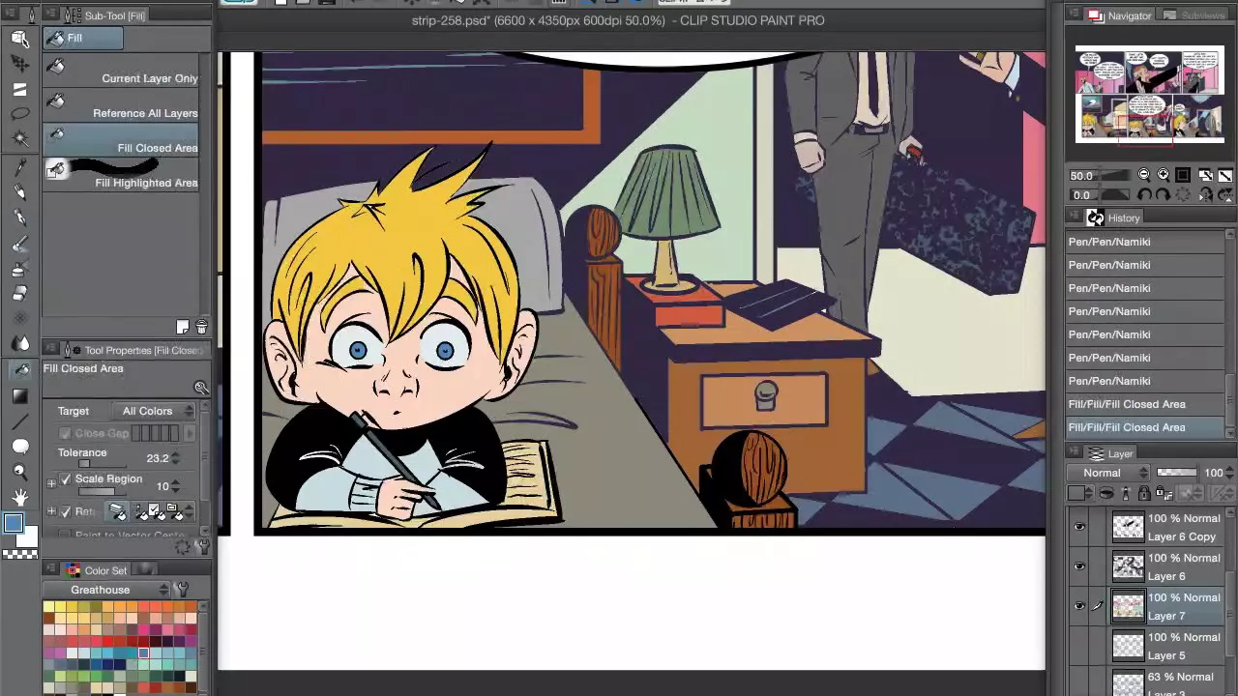Toggle the Scale Region checkbox
Screen dimensions: 1238x696
click(x=66, y=479)
